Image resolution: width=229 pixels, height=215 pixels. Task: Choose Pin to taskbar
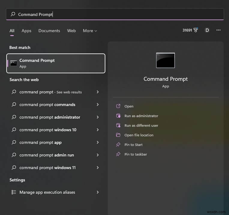(136, 154)
